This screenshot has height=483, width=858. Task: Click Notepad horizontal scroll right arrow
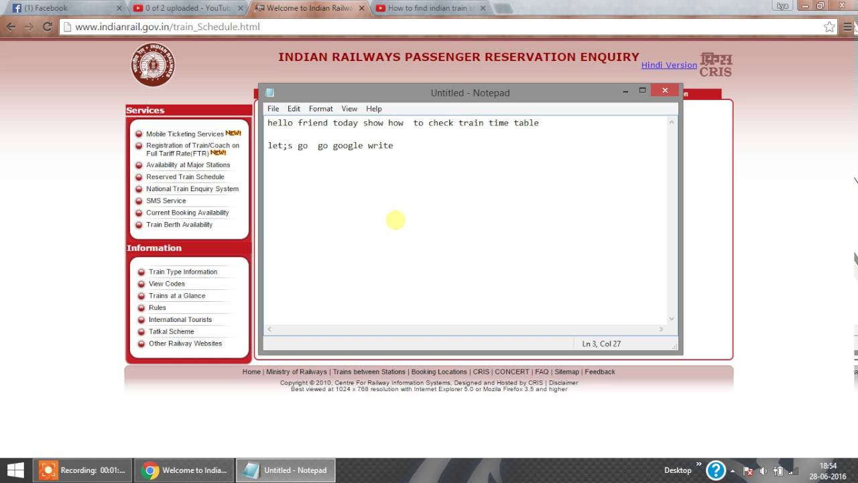coord(661,329)
